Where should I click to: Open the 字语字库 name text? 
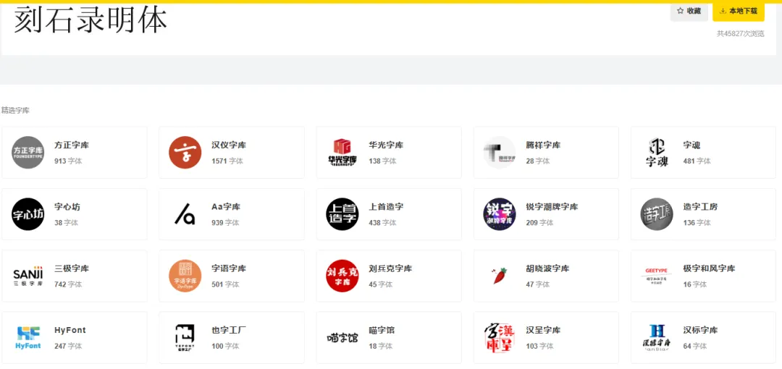(x=229, y=268)
